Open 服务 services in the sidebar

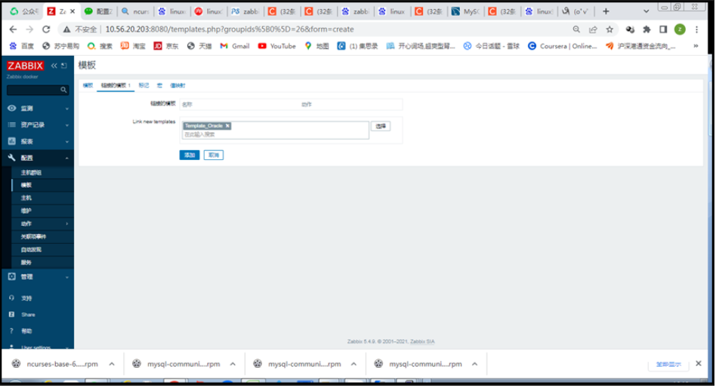coord(26,263)
